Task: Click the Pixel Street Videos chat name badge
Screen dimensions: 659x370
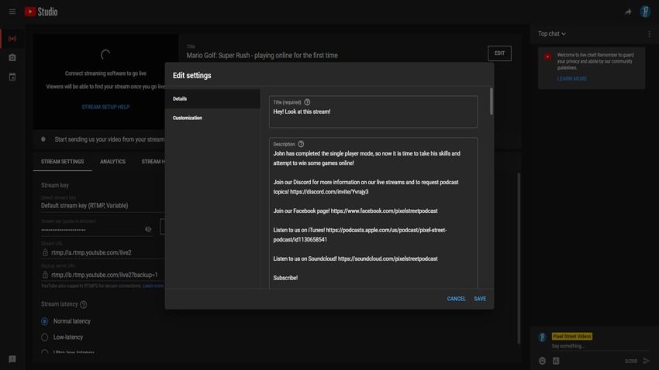Action: (571, 337)
